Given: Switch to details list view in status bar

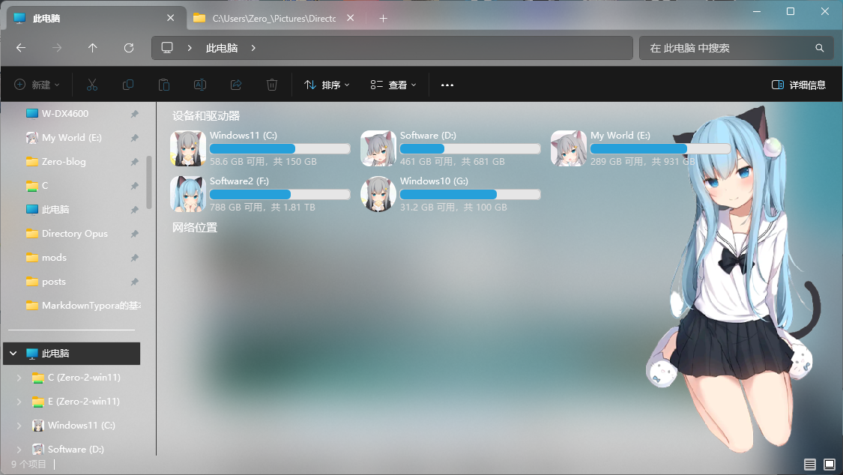Looking at the screenshot, I should pos(810,465).
